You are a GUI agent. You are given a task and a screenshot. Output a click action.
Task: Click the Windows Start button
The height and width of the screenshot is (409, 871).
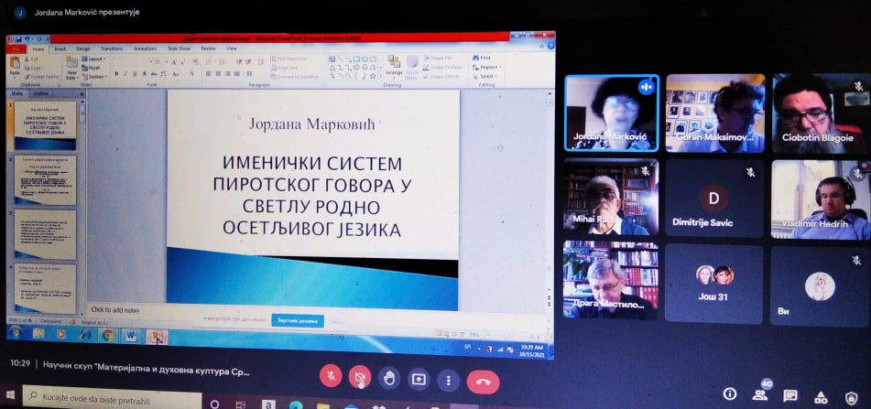click(x=11, y=398)
